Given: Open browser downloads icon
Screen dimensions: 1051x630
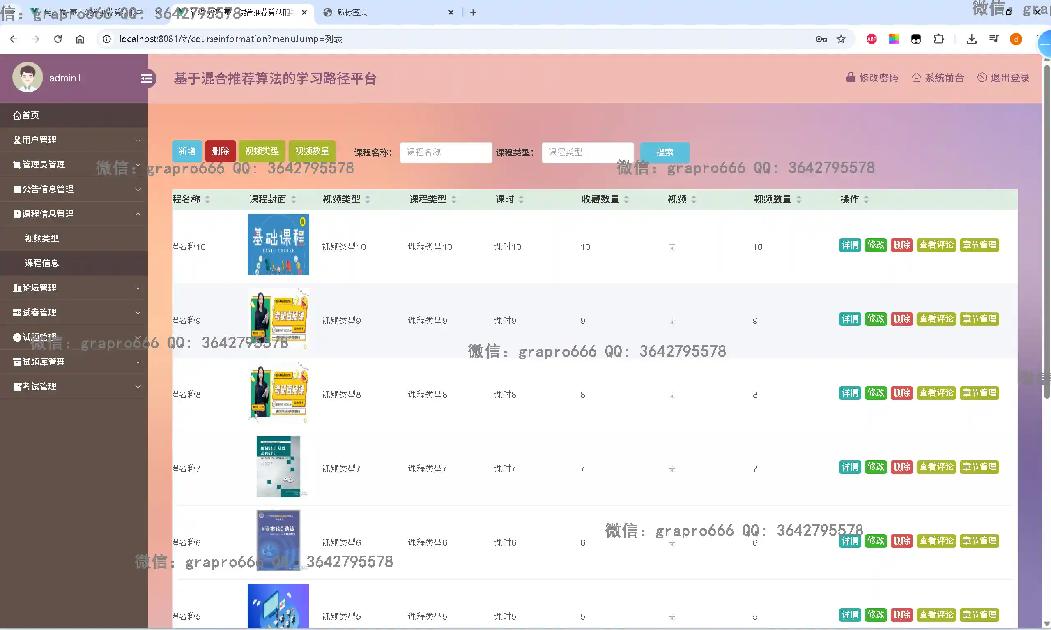Looking at the screenshot, I should [x=971, y=39].
